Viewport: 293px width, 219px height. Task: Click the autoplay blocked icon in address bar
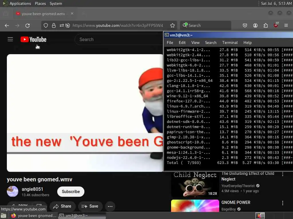pos(68,25)
